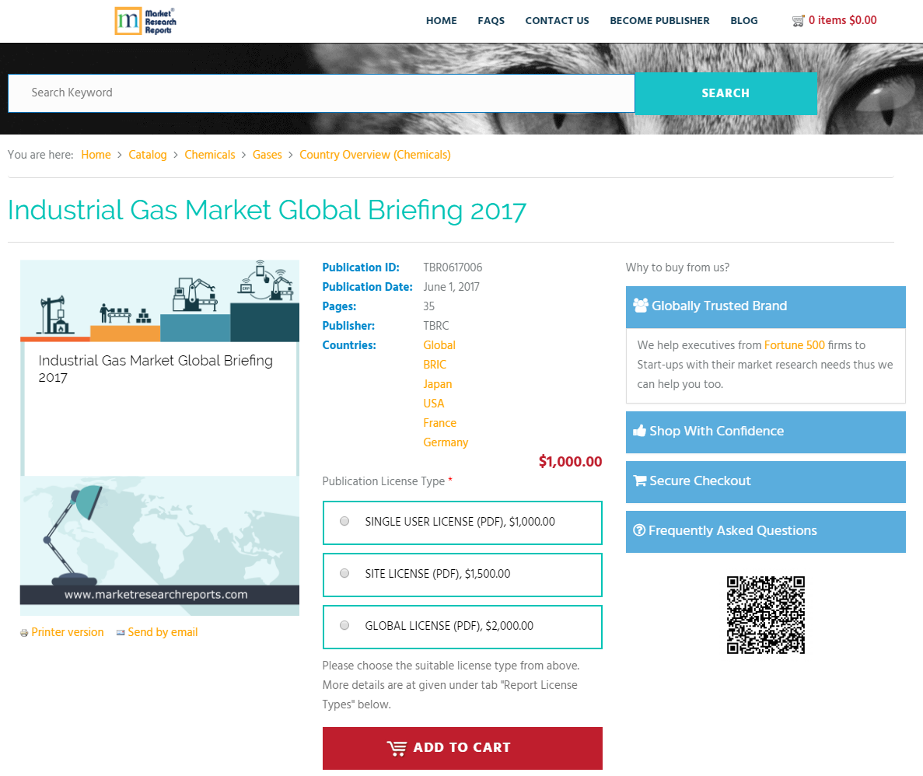The height and width of the screenshot is (776, 923).
Task: Select the GLOBAL LICENSE radio button
Action: point(344,625)
